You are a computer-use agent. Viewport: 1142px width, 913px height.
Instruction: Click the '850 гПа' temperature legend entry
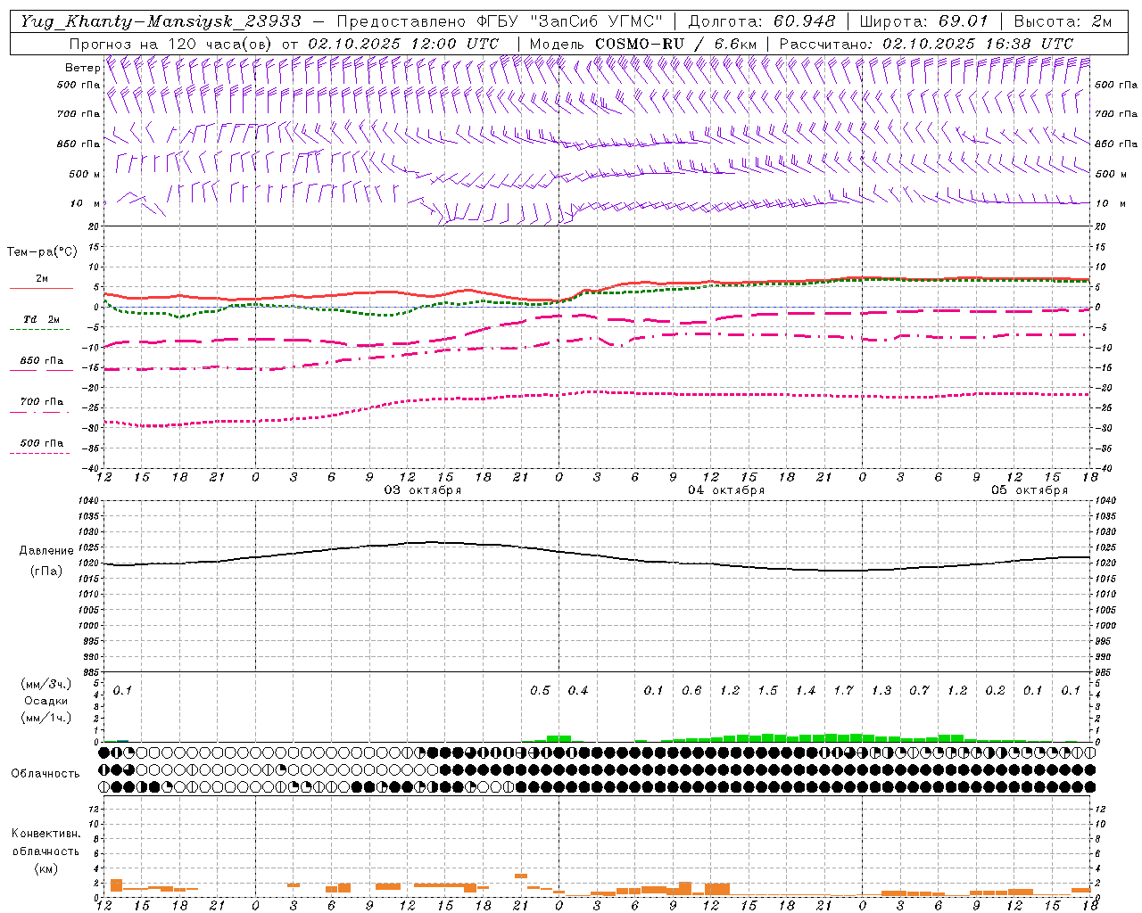tap(41, 361)
